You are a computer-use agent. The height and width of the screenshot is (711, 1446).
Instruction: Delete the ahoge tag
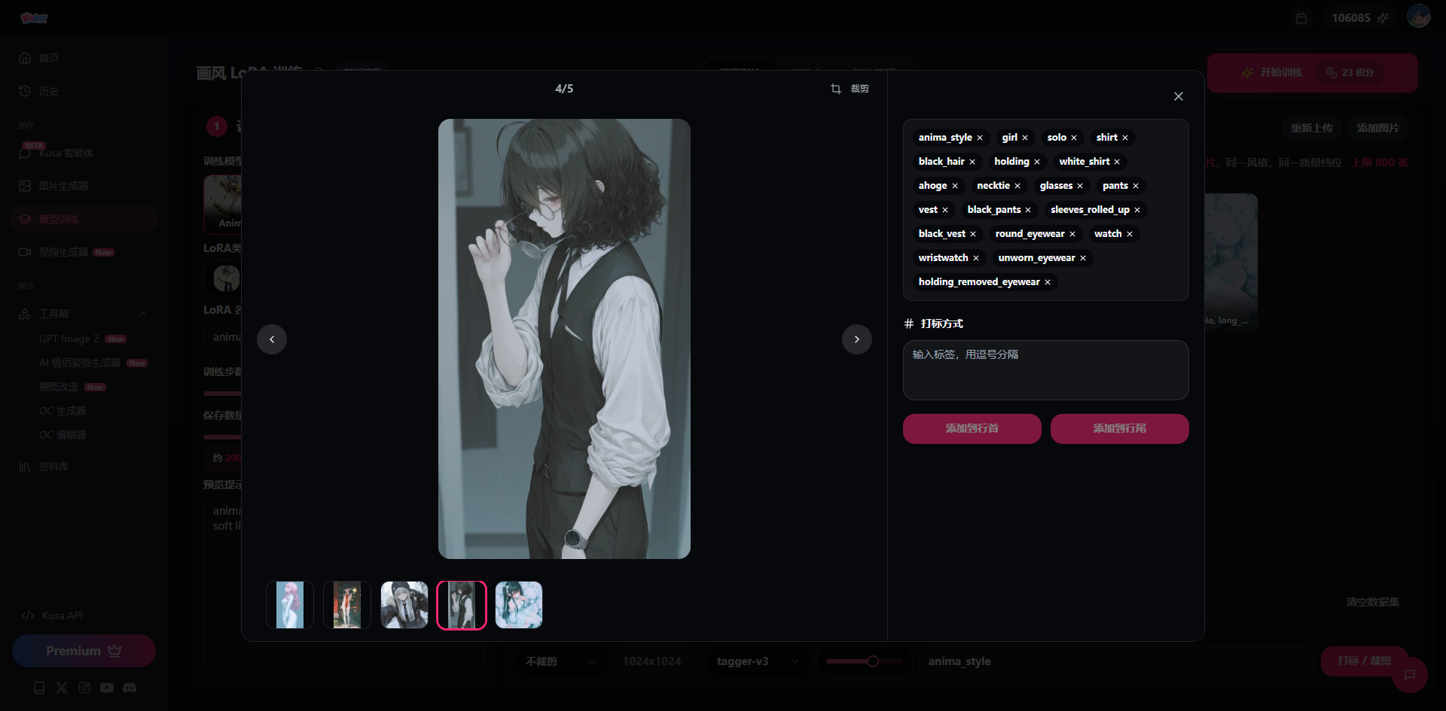tap(955, 186)
